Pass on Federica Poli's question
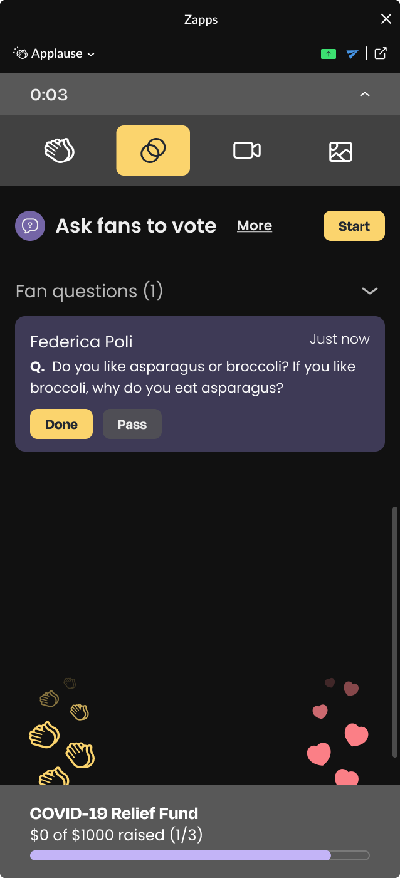This screenshot has height=878, width=400. [132, 425]
